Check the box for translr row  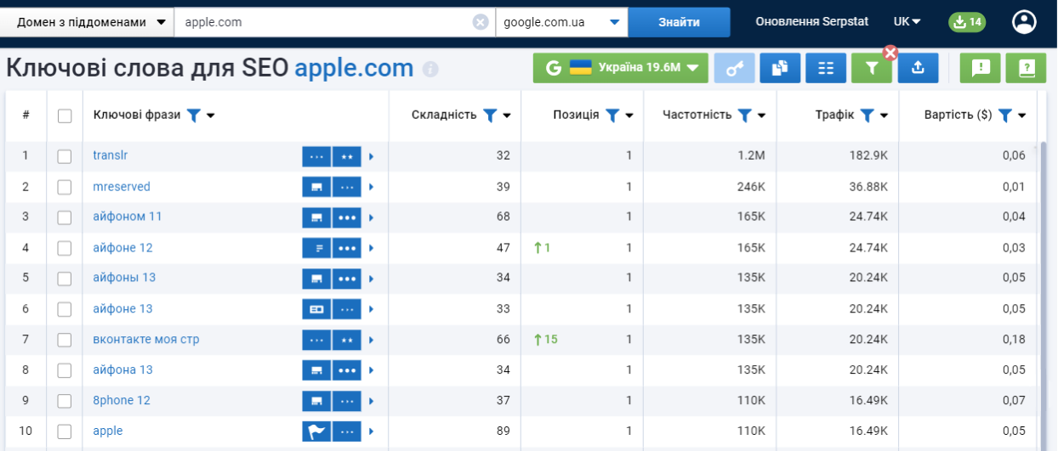(65, 156)
